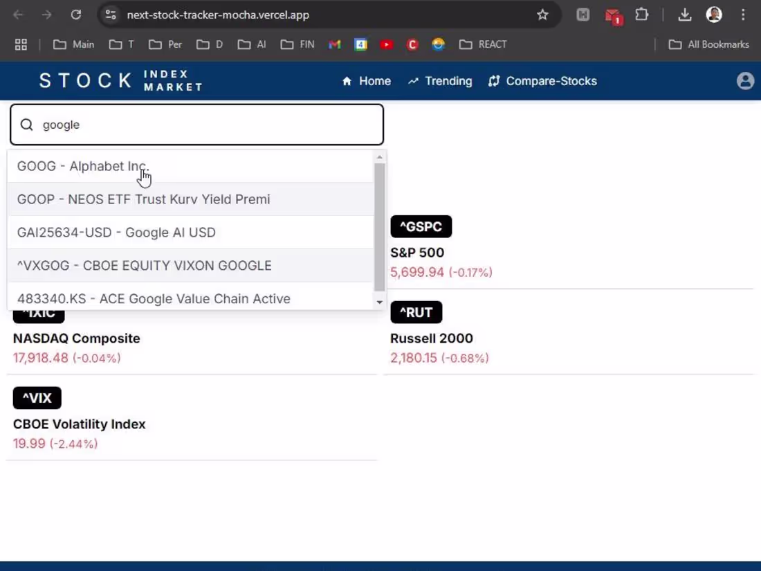Open the Chrome three-dot menu
The image size is (761, 571).
(743, 15)
